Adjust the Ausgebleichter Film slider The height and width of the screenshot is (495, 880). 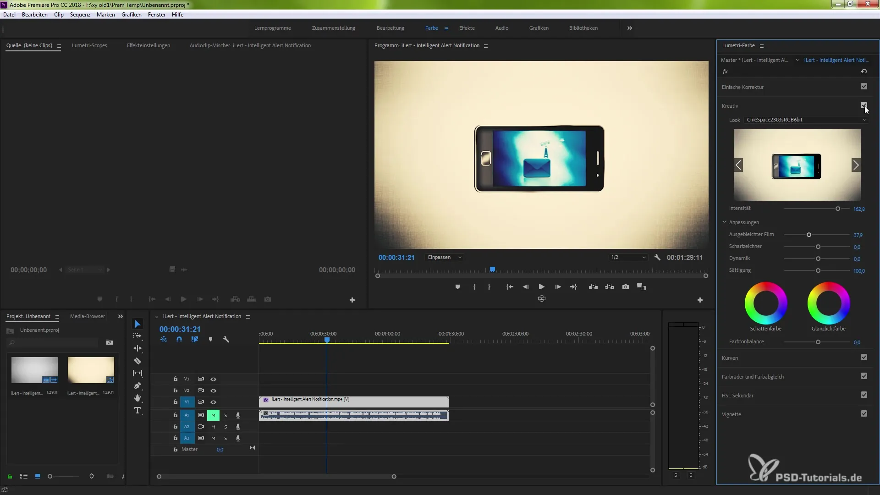(809, 235)
